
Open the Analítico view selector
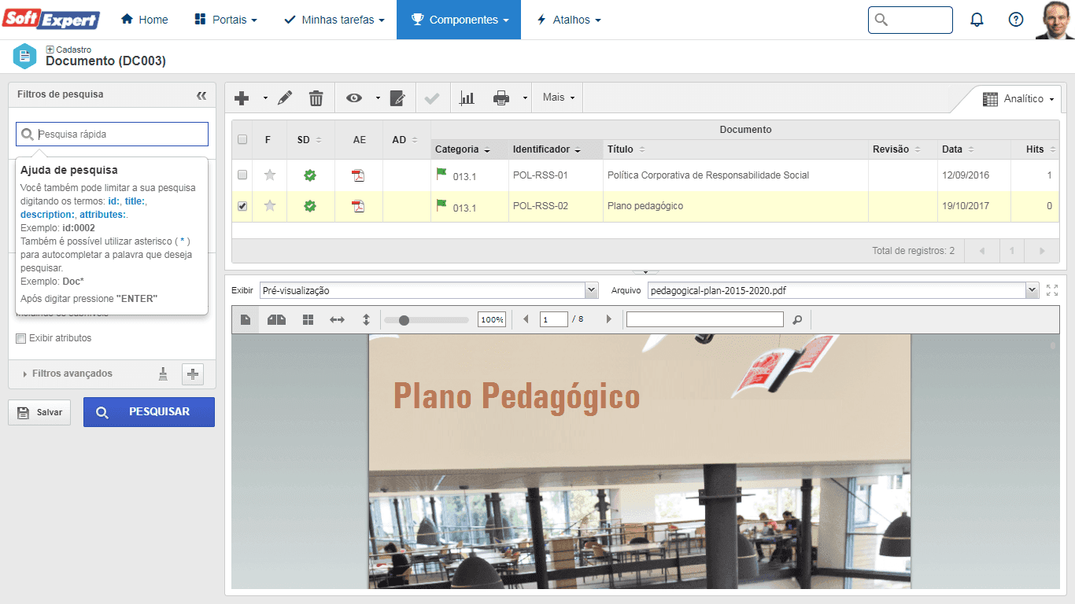coord(1018,99)
